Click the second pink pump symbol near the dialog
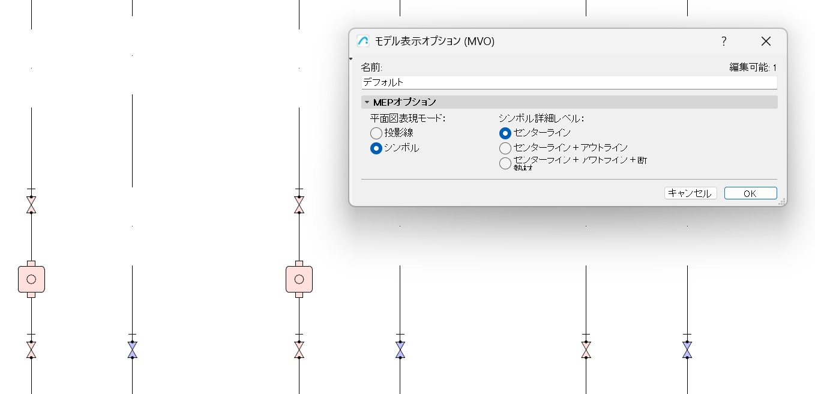815x394 pixels. (x=298, y=279)
